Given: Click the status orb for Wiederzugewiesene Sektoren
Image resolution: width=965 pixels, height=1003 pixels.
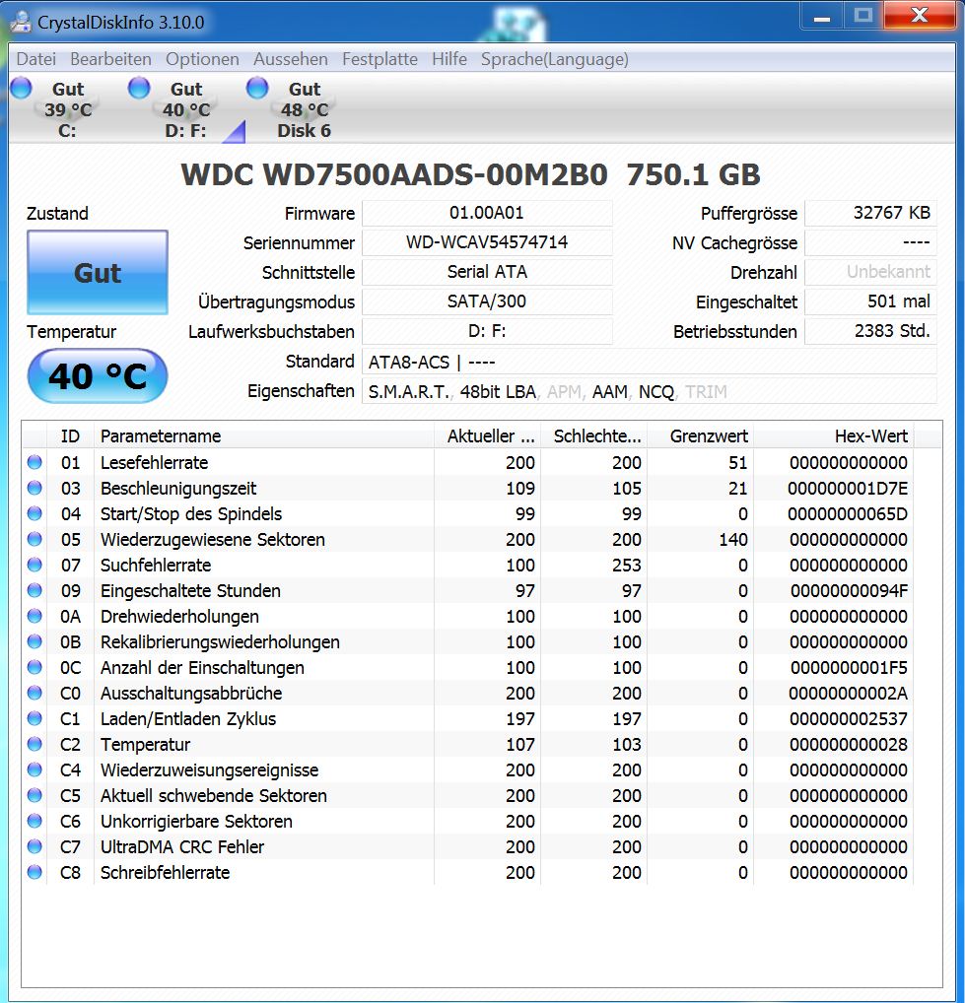Looking at the screenshot, I should coord(34,539).
